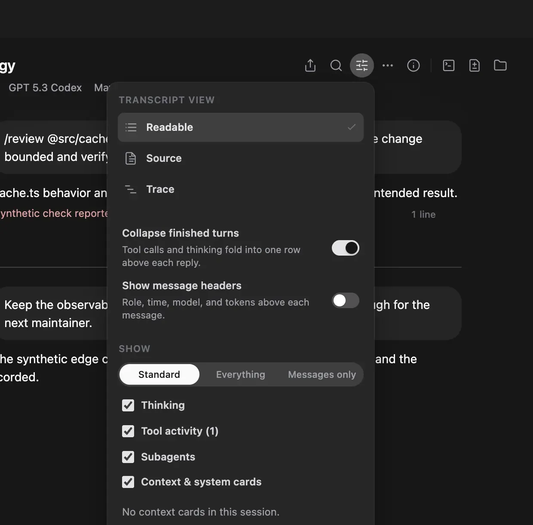Image resolution: width=533 pixels, height=525 pixels.
Task: Click the pink synthetic check reported text
Action: [x=54, y=213]
